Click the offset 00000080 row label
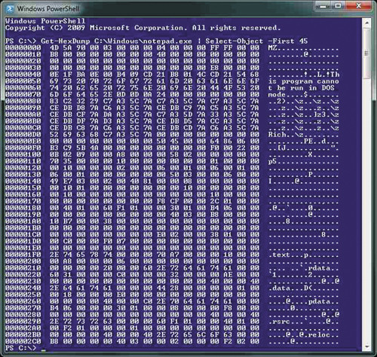Screen dimensions: 377x357 click(x=23, y=101)
